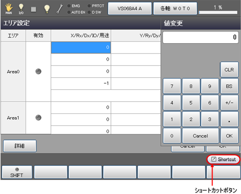Toggle Area0 enable indicator
The height and width of the screenshot is (194, 241).
[x=38, y=72]
